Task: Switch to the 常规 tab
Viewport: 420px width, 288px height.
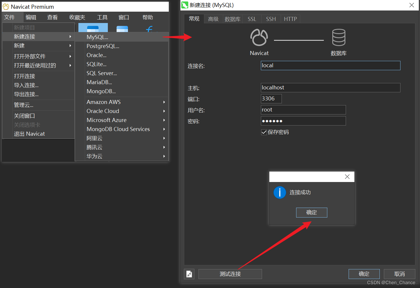Action: coord(194,19)
